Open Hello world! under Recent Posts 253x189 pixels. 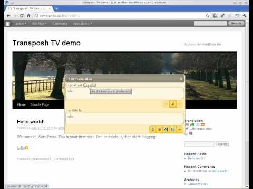point(196,158)
